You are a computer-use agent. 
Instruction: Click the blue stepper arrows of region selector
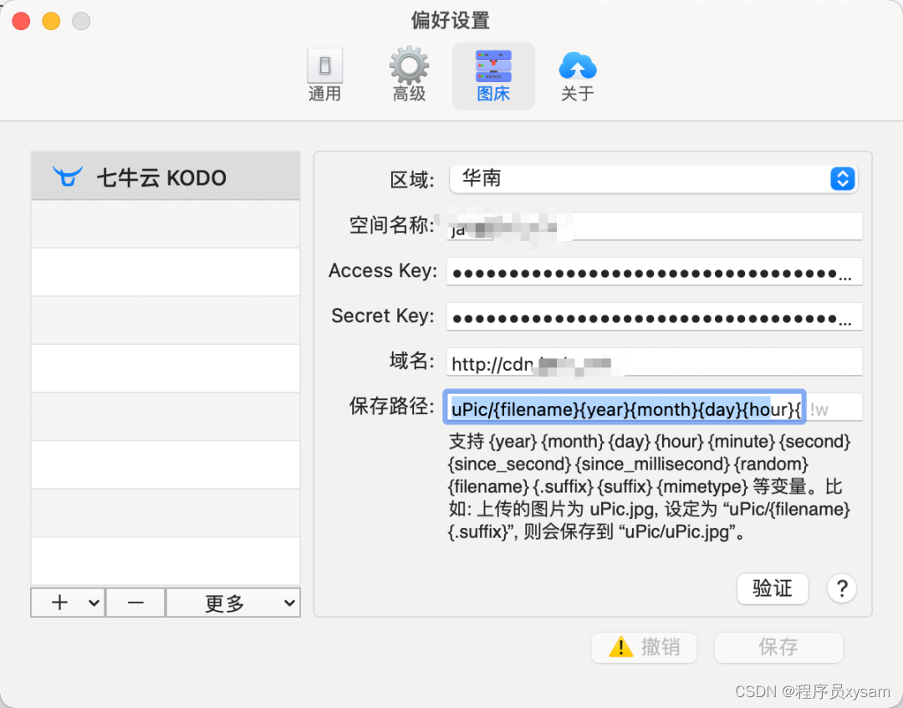[843, 179]
